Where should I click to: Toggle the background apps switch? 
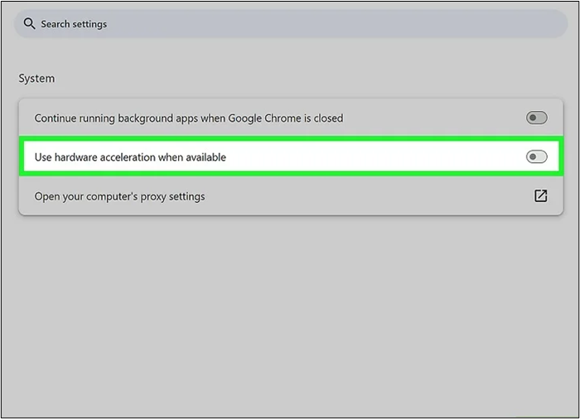pyautogui.click(x=536, y=118)
